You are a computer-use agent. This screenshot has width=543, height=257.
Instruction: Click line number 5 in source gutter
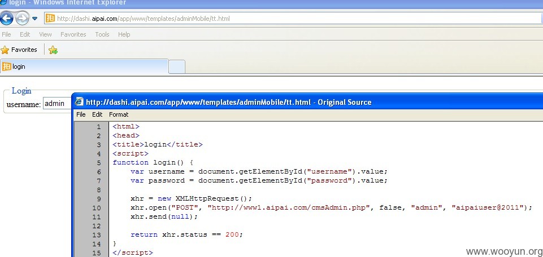[99, 163]
